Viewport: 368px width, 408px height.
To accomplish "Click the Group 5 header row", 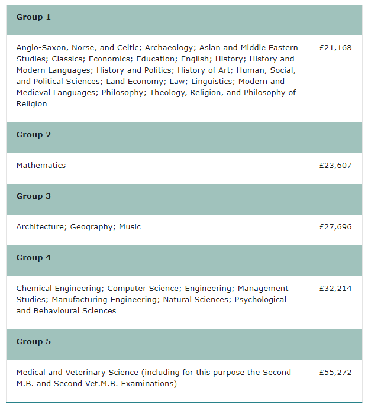I will [x=184, y=345].
